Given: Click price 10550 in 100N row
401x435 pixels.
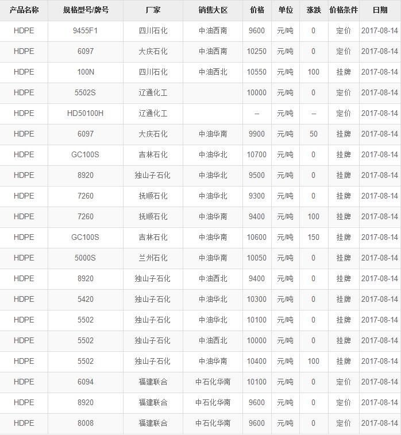Looking at the screenshot, I should (x=257, y=72).
